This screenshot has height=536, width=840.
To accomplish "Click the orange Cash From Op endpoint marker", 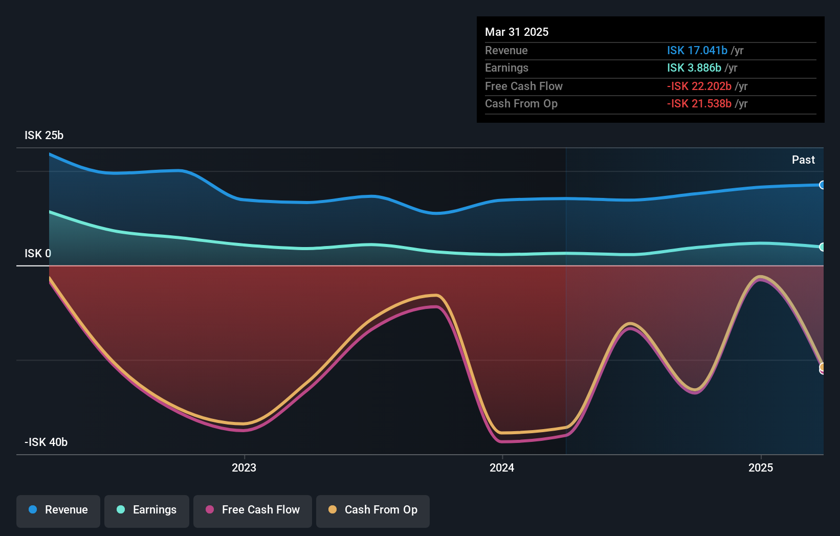I will [822, 367].
